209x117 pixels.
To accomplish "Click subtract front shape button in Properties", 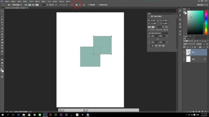I will coord(156,46).
